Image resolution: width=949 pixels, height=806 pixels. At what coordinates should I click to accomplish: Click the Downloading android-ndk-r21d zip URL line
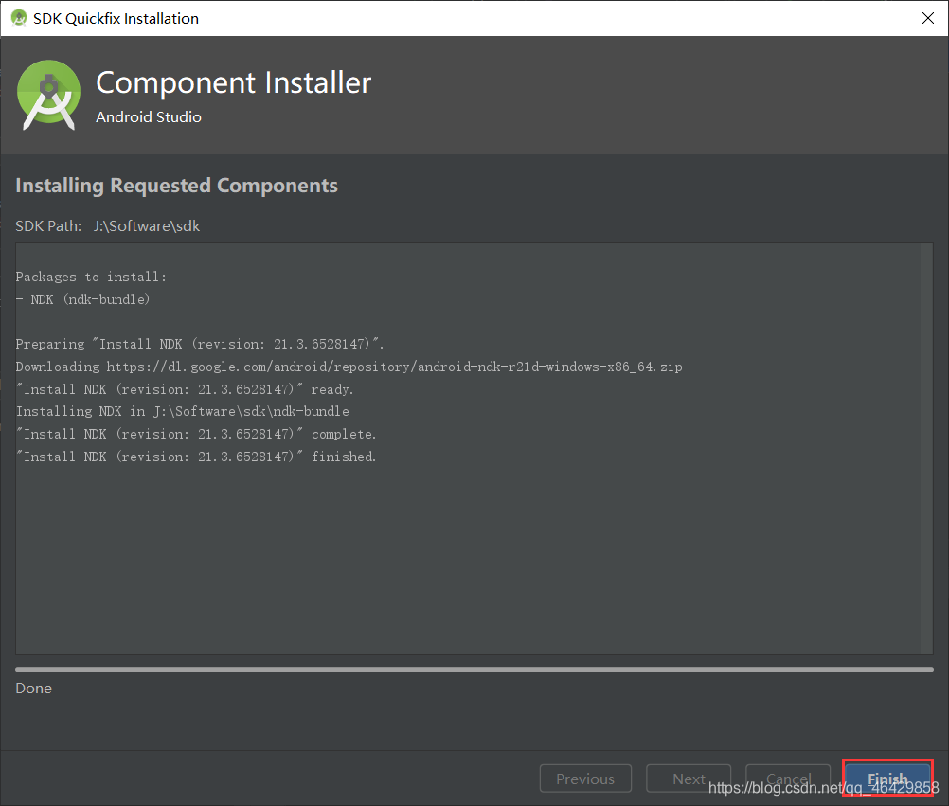pyautogui.click(x=349, y=367)
